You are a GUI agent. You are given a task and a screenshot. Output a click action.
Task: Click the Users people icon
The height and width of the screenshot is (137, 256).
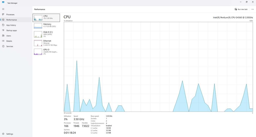click(x=3, y=36)
